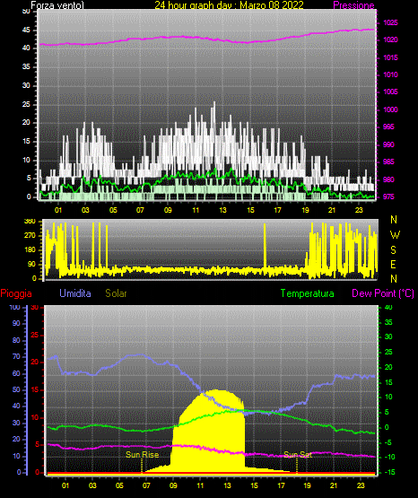The height and width of the screenshot is (498, 418).
Task: Click the 23 hour tick on bottom graph
Action: [x=361, y=485]
